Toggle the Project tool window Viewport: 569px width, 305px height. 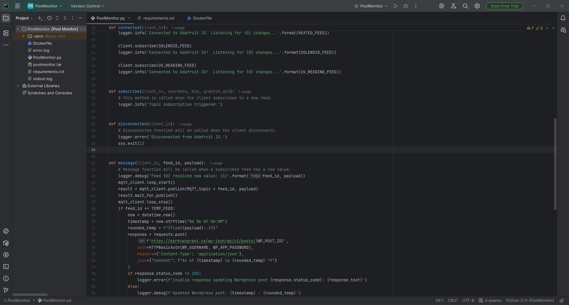(x=6, y=18)
